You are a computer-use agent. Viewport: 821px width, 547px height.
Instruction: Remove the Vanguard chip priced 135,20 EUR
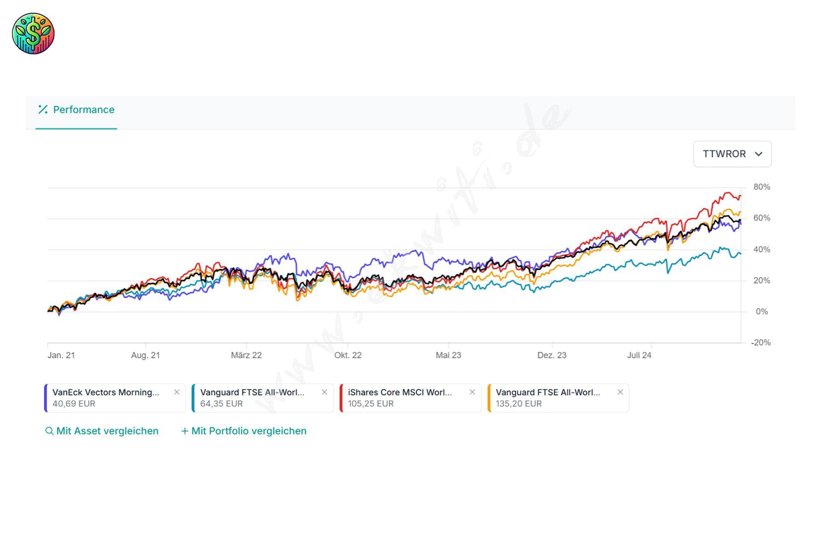620,392
